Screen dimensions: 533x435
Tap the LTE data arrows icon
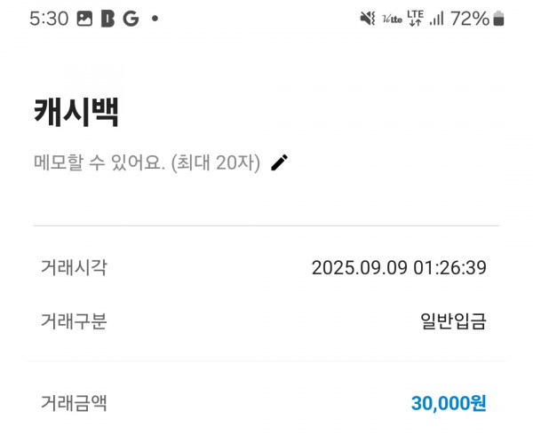point(416,18)
